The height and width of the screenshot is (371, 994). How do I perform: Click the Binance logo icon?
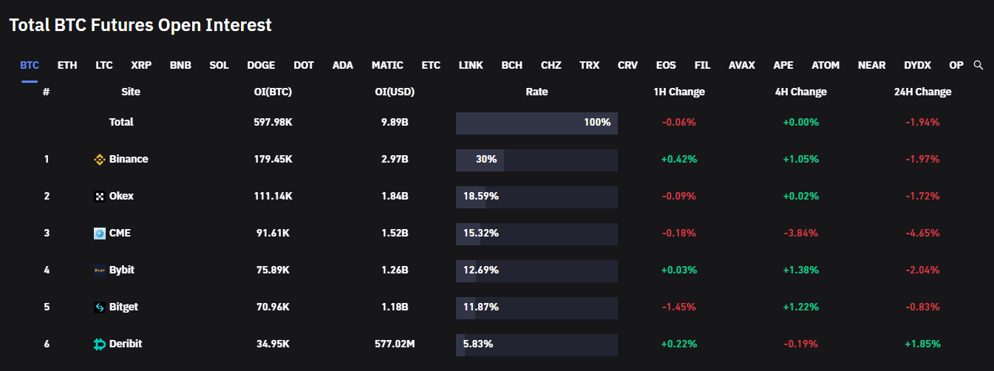point(100,160)
